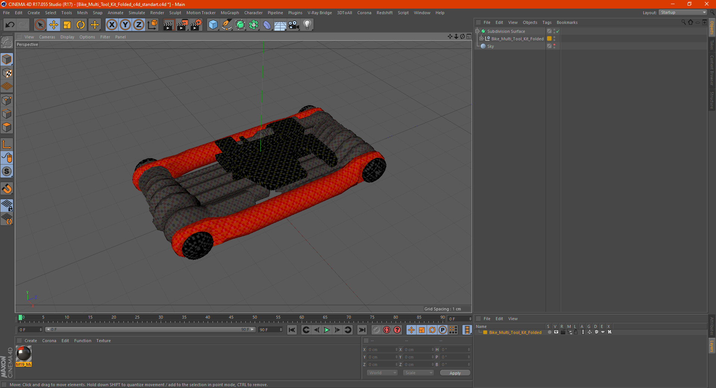This screenshot has width=716, height=388.
Task: Add a Floor environment object
Action: (280, 25)
